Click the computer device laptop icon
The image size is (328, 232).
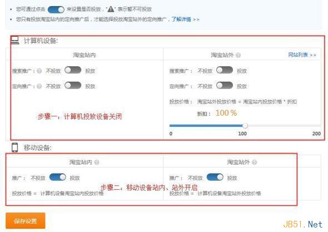(15, 40)
